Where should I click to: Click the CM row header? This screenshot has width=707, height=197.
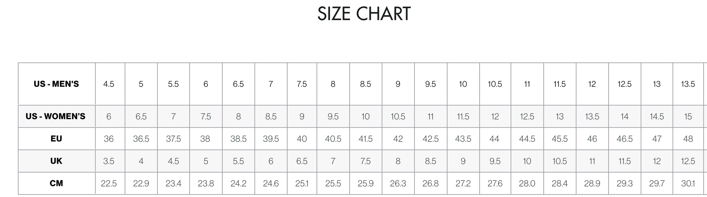coord(56,183)
